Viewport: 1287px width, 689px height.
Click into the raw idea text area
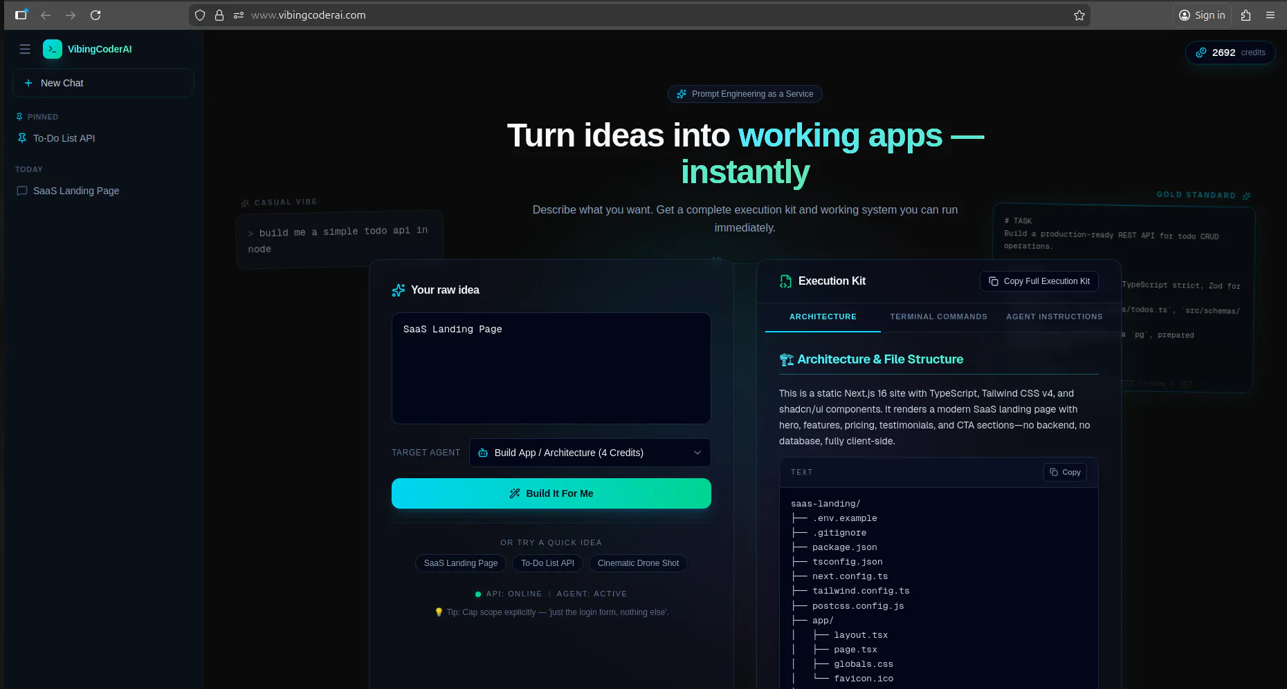click(x=551, y=368)
